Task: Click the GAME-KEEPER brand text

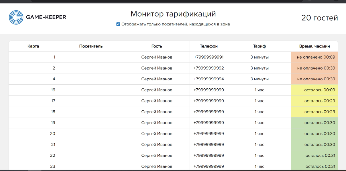Action: coord(46,17)
